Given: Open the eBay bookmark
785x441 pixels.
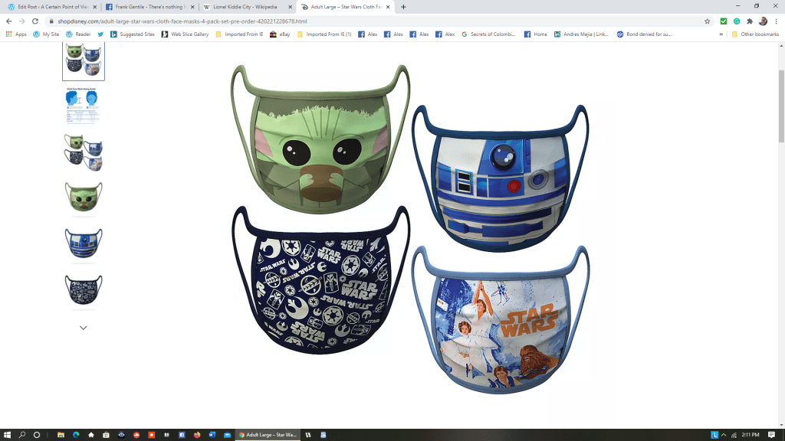Looking at the screenshot, I should (x=282, y=34).
